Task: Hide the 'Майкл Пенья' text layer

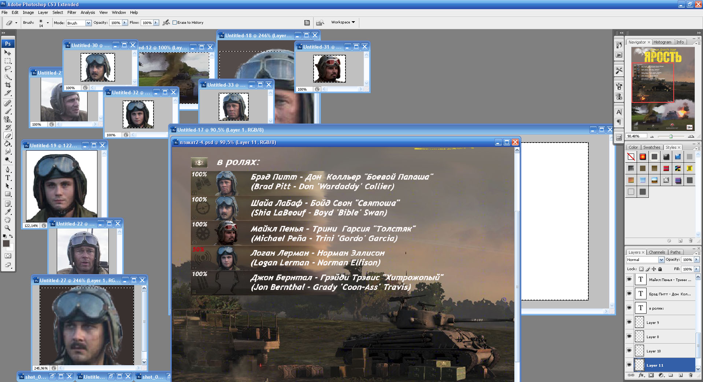Action: pyautogui.click(x=629, y=279)
